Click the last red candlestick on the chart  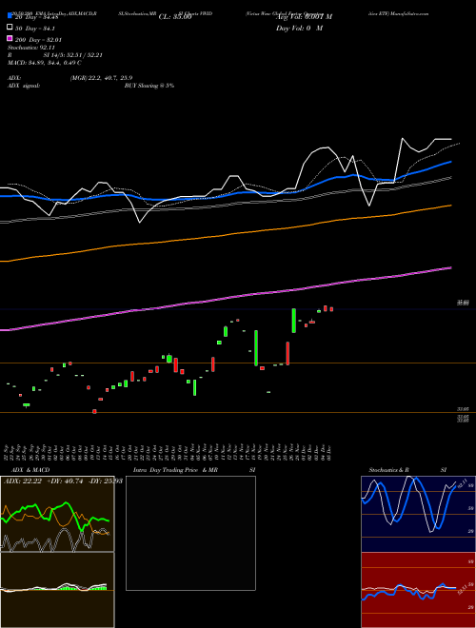coord(331,309)
